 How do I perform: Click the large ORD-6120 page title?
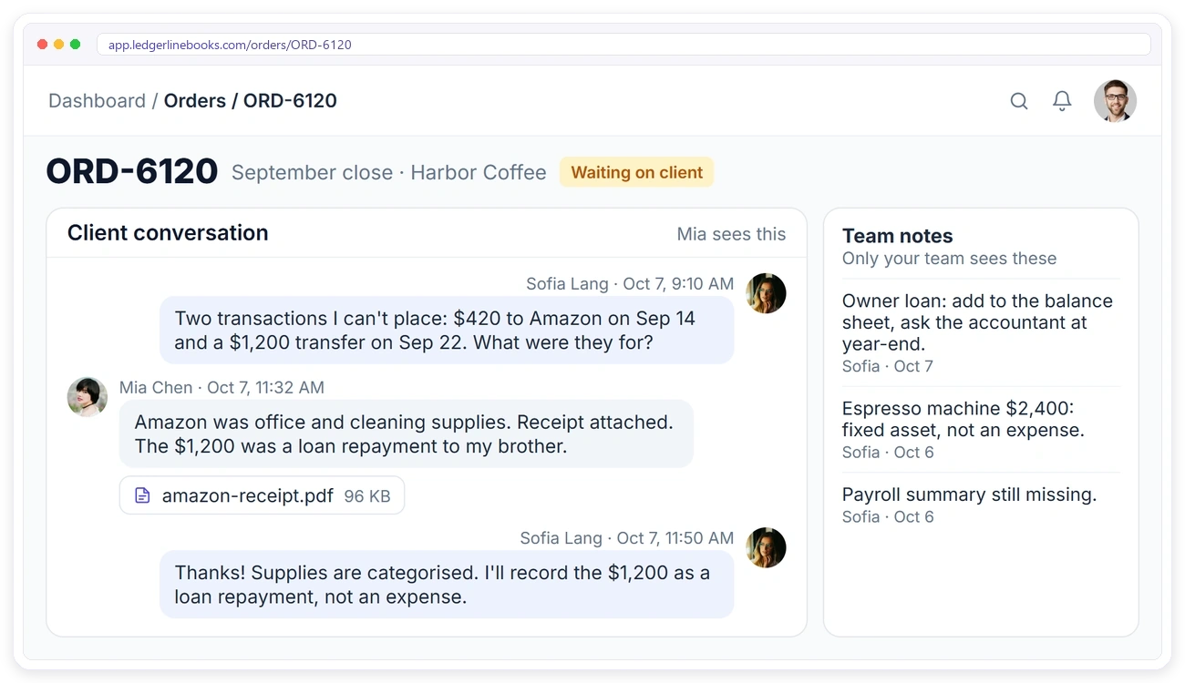pos(132,171)
